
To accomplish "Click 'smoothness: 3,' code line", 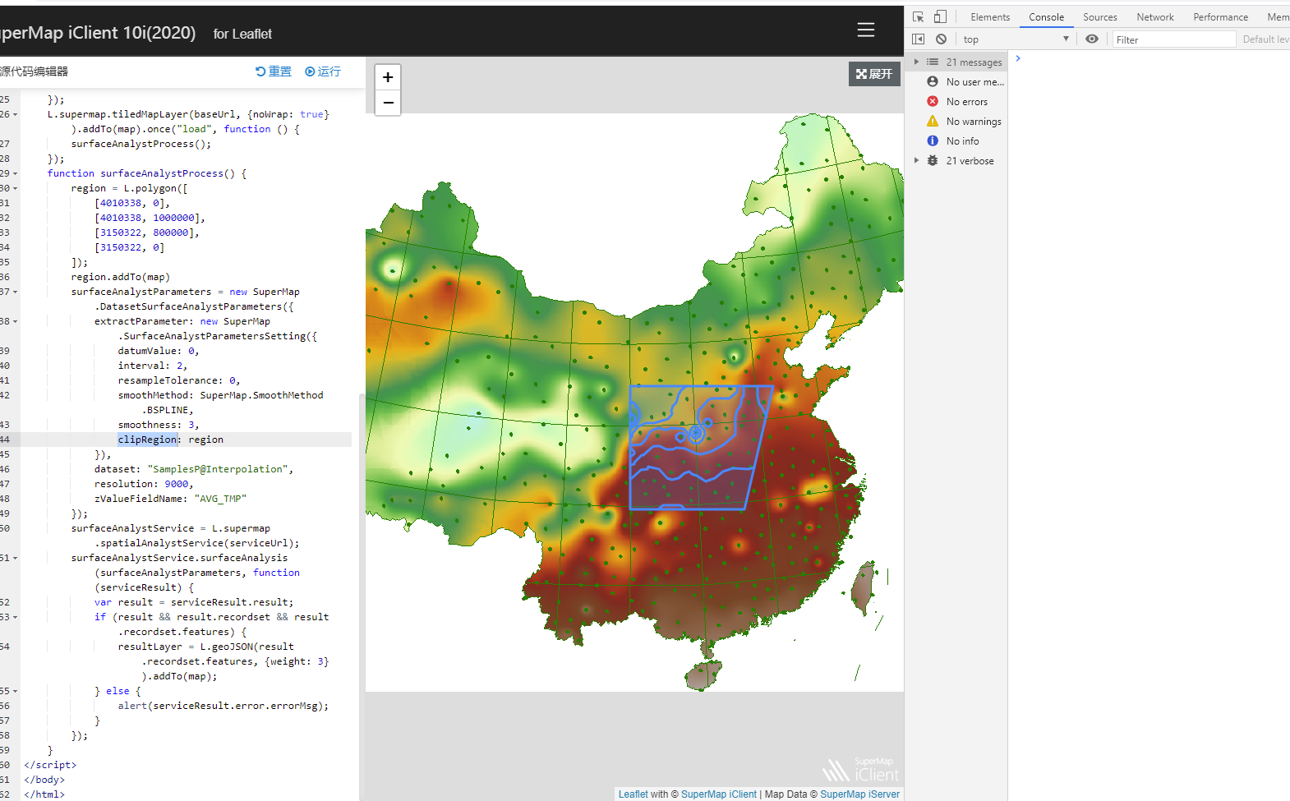I will coord(159,425).
